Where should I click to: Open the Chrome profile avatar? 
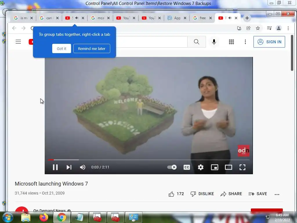[279, 28]
